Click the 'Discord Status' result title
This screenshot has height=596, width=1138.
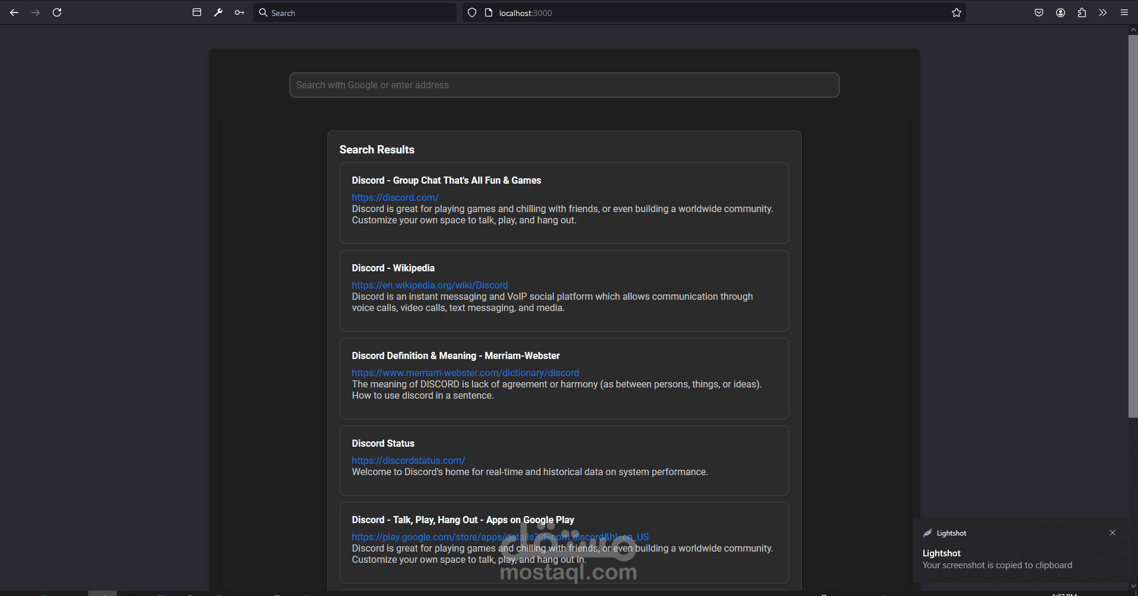tap(383, 443)
